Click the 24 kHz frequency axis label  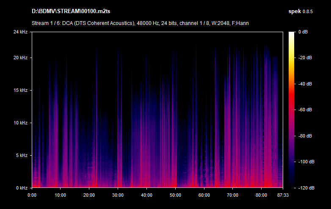tap(19, 32)
